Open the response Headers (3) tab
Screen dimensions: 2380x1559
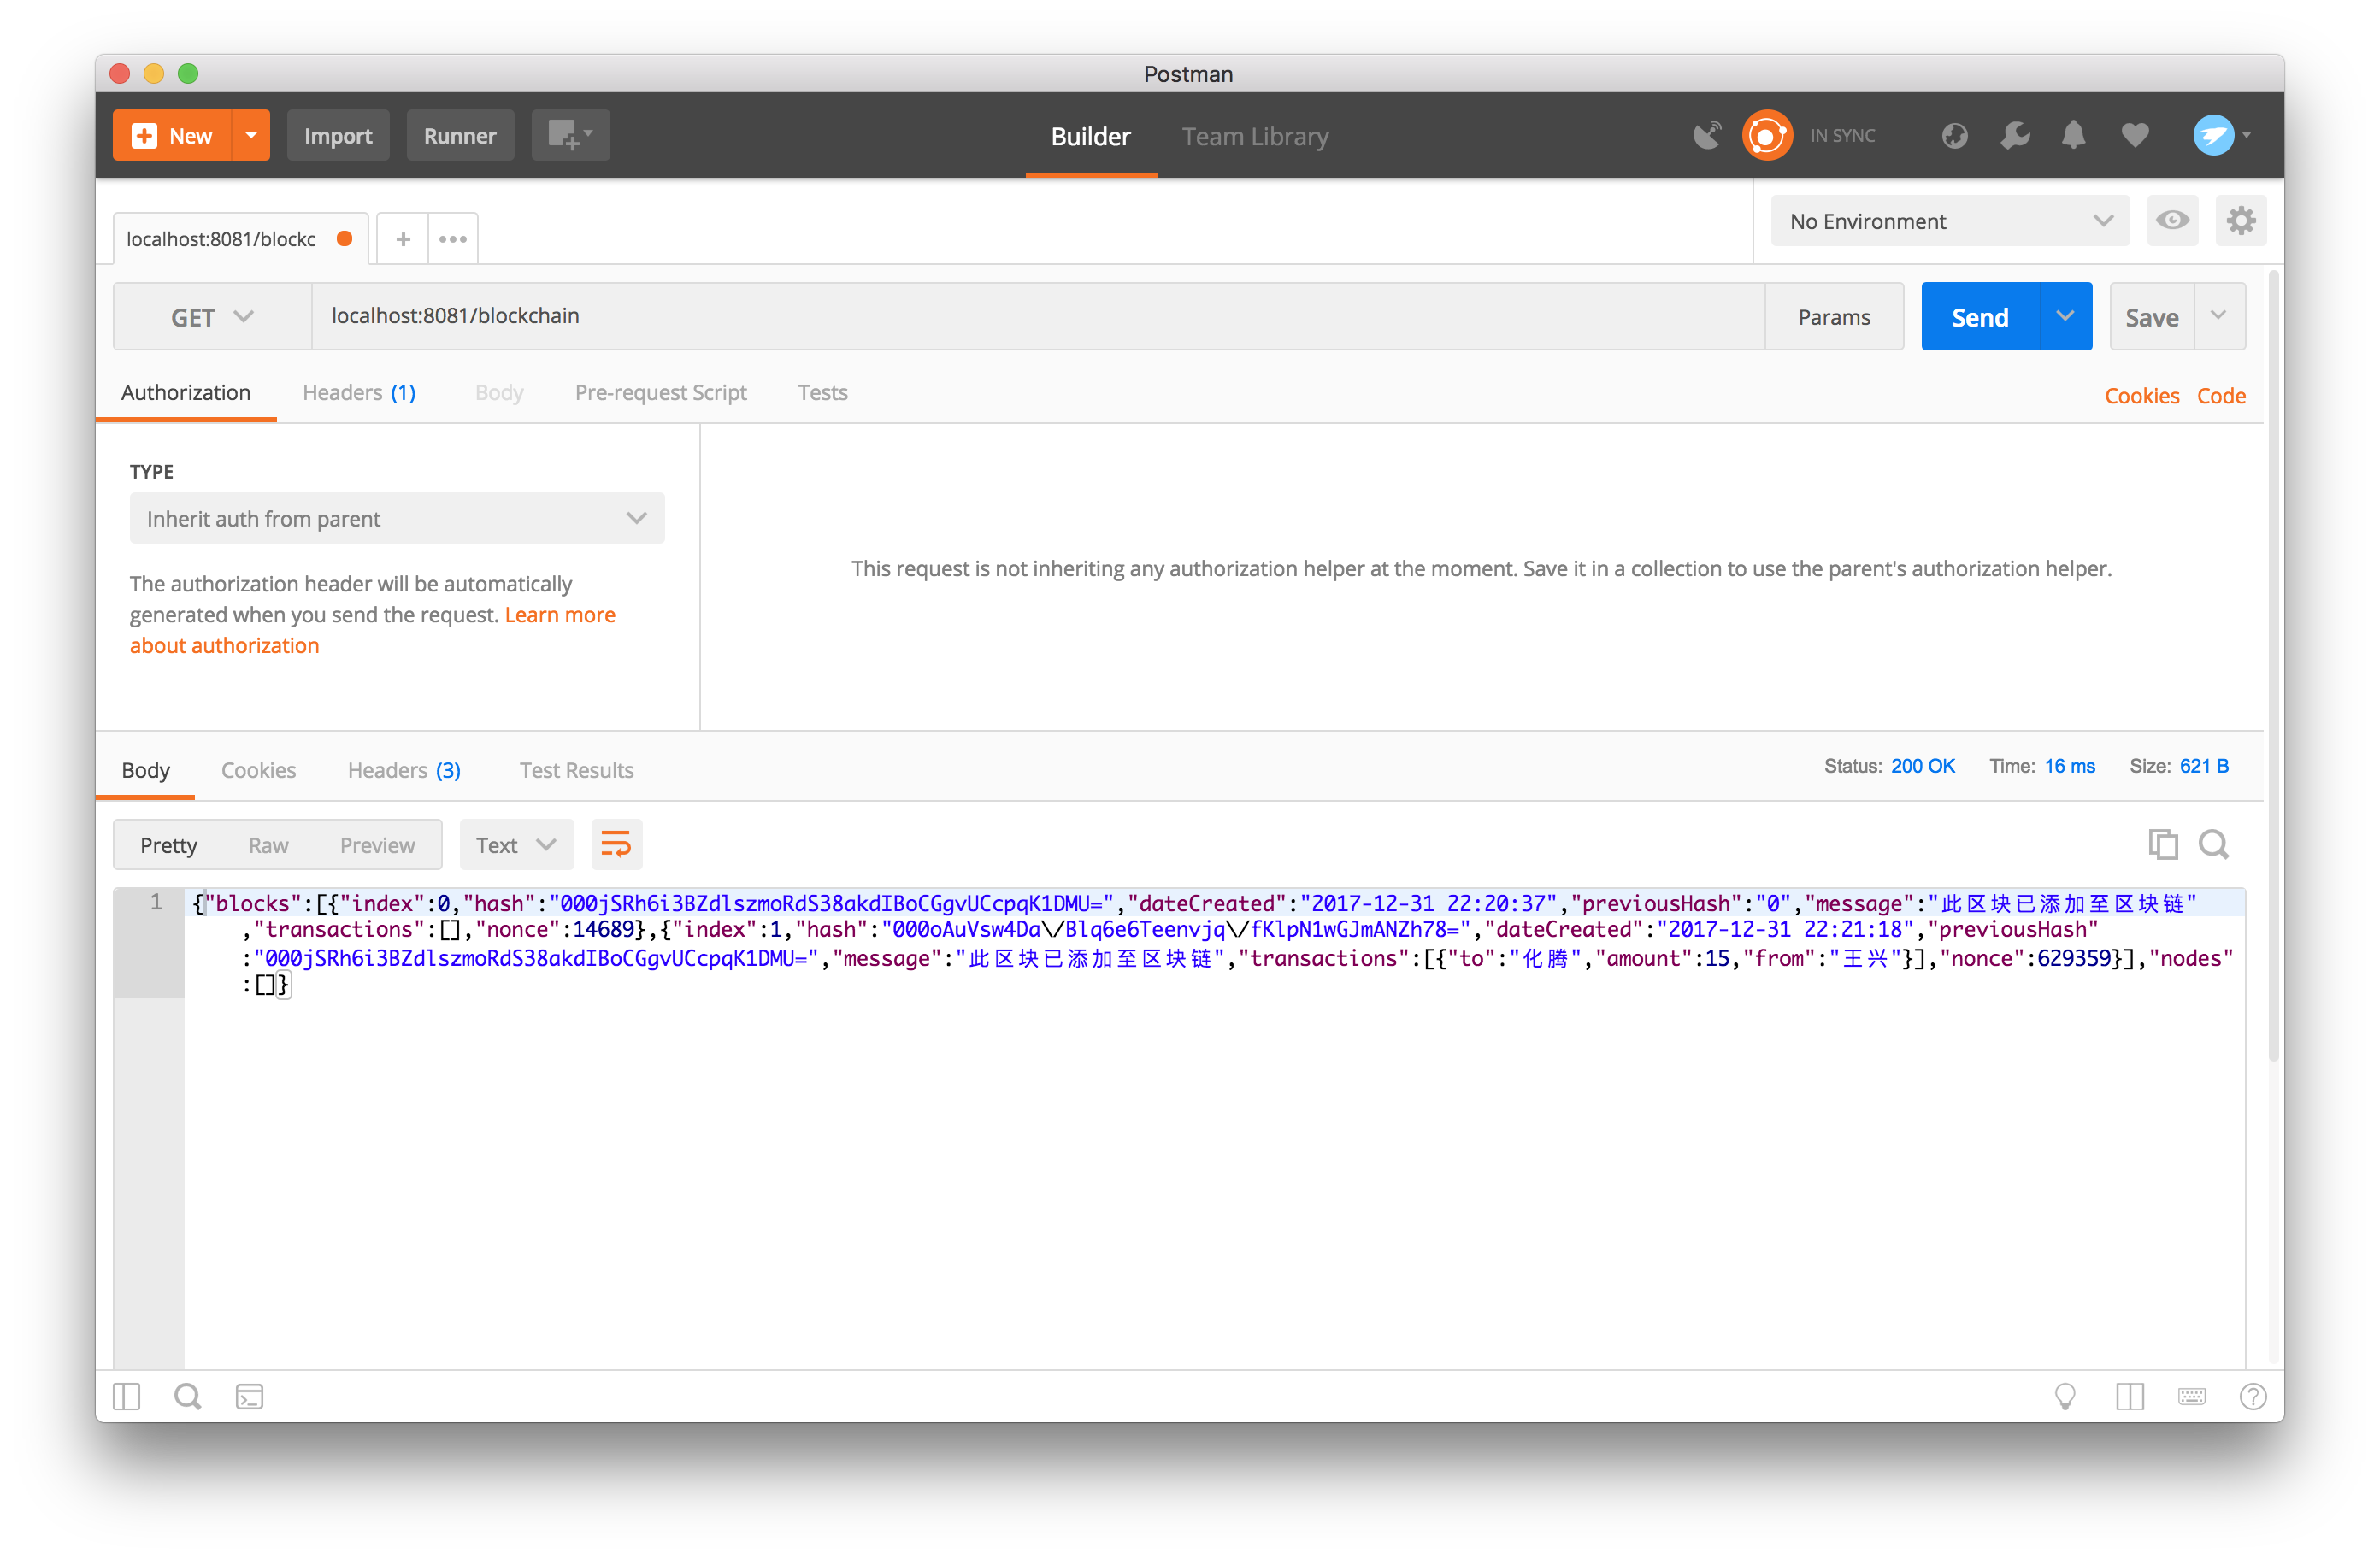click(404, 770)
